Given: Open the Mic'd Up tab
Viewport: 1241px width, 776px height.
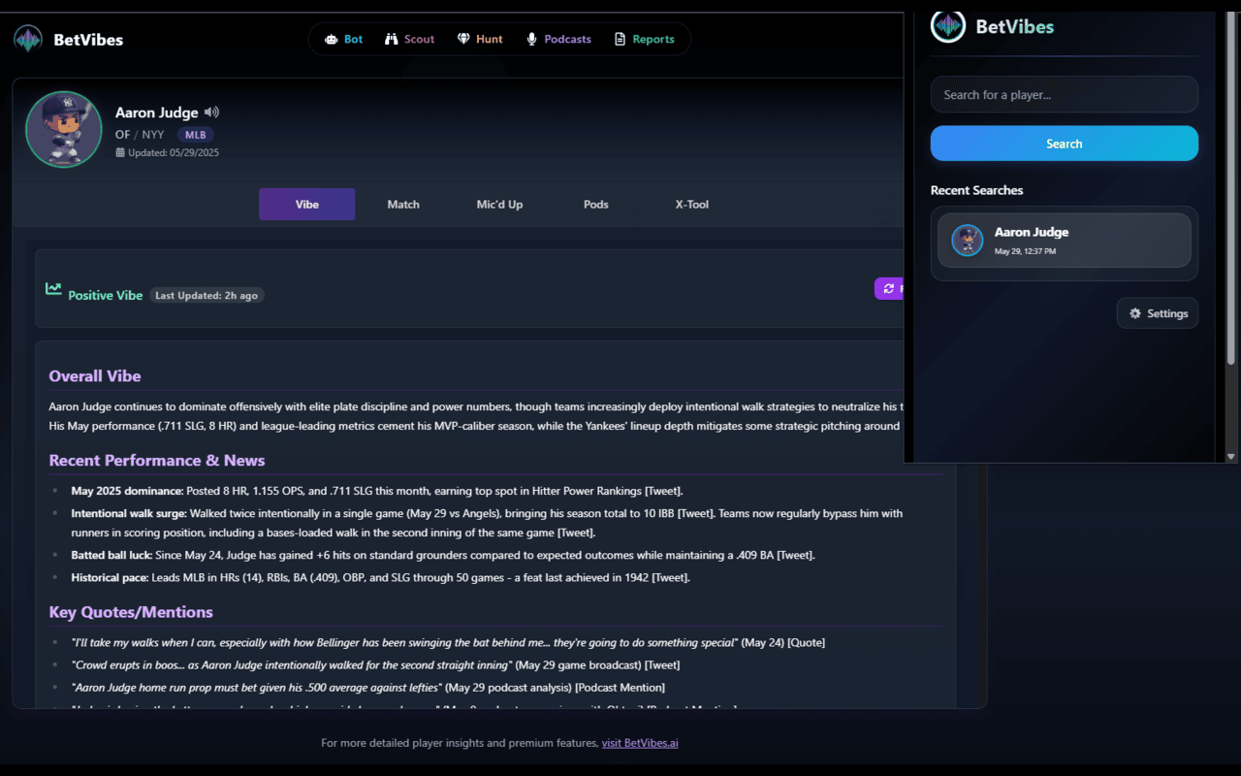Looking at the screenshot, I should pyautogui.click(x=499, y=205).
